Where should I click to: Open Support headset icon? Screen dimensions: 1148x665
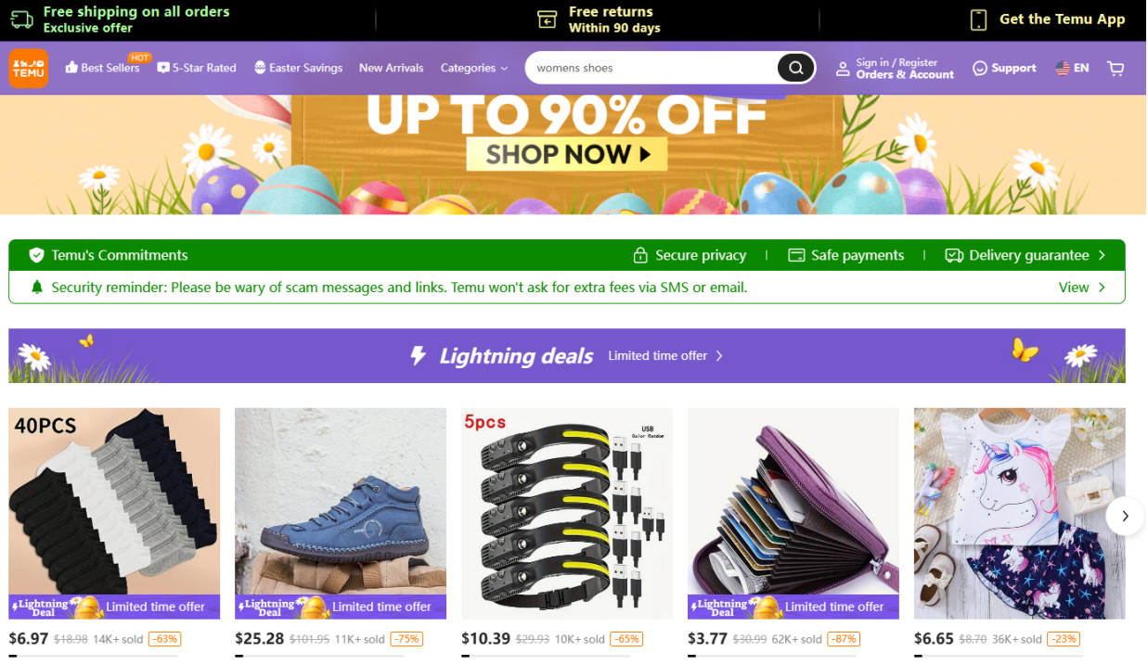click(x=979, y=68)
